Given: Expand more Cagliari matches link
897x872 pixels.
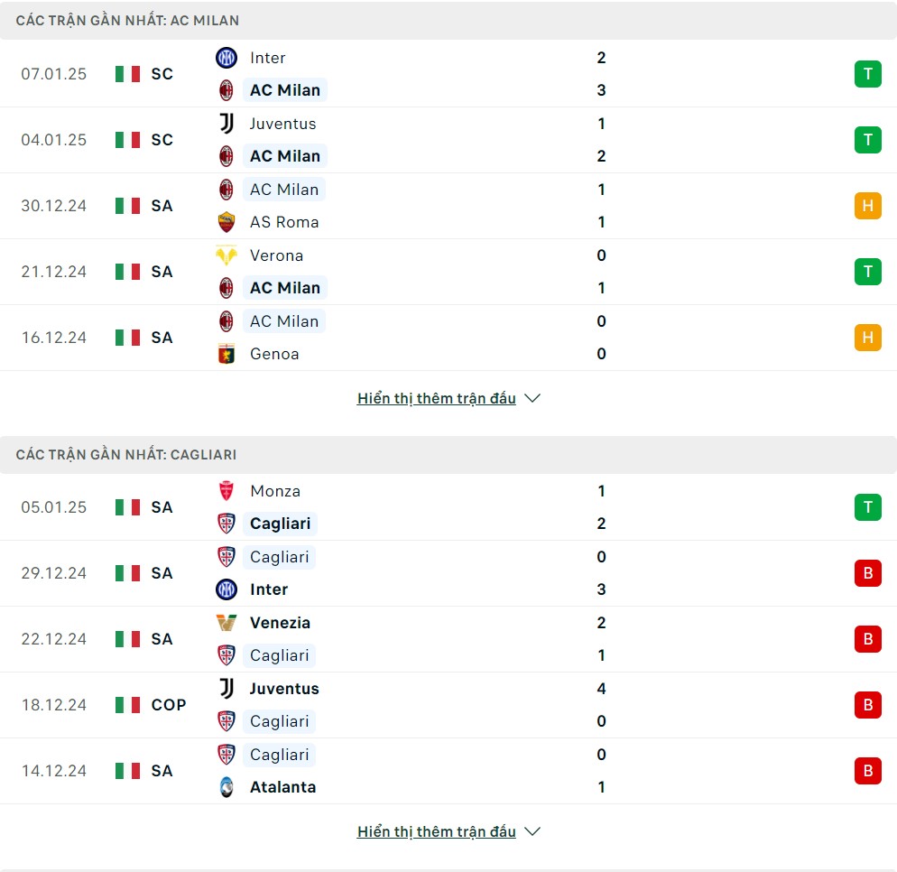Looking at the screenshot, I should pos(437,831).
